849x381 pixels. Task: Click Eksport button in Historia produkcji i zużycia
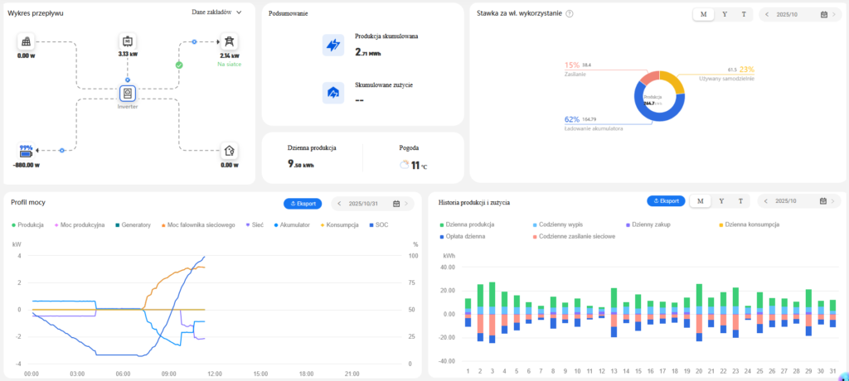[666, 201]
